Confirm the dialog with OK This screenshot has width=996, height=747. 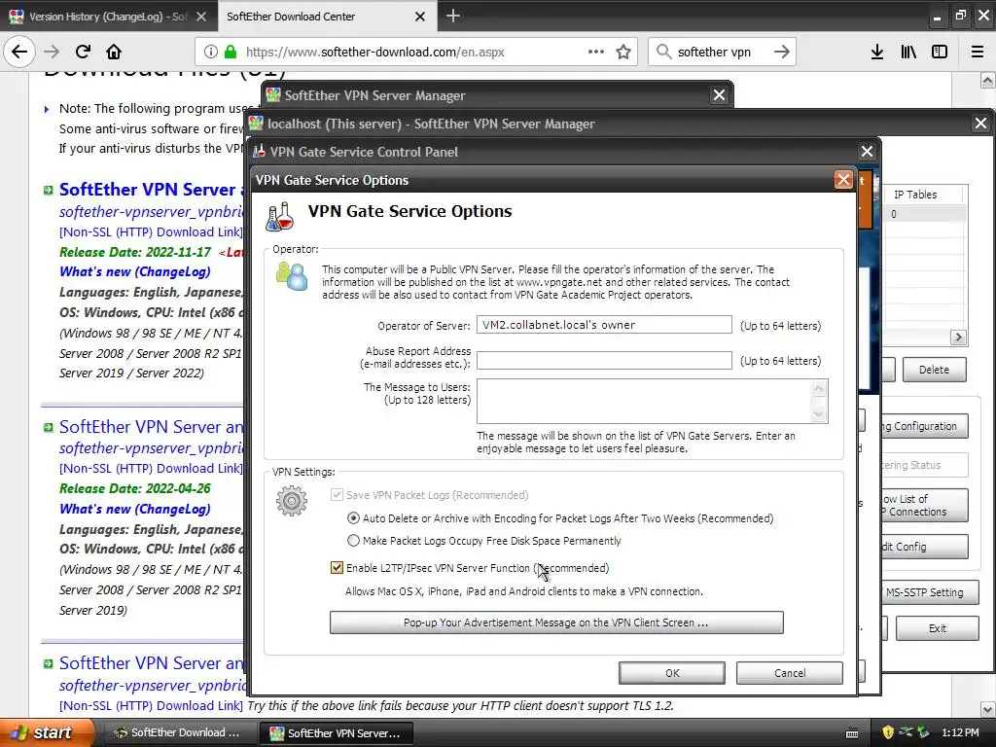672,673
